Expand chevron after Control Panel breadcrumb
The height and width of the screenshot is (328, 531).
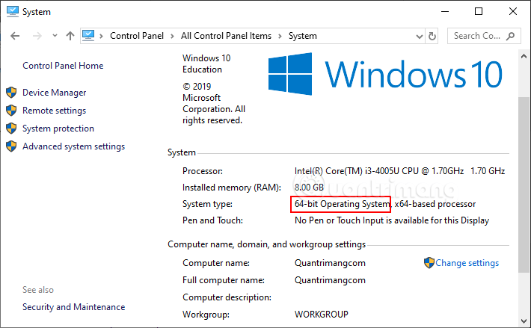pos(172,36)
